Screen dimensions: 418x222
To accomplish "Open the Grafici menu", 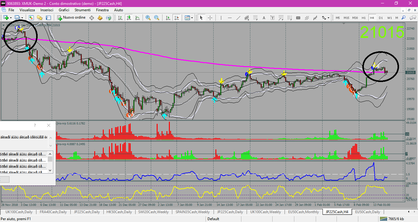I will (64, 10).
